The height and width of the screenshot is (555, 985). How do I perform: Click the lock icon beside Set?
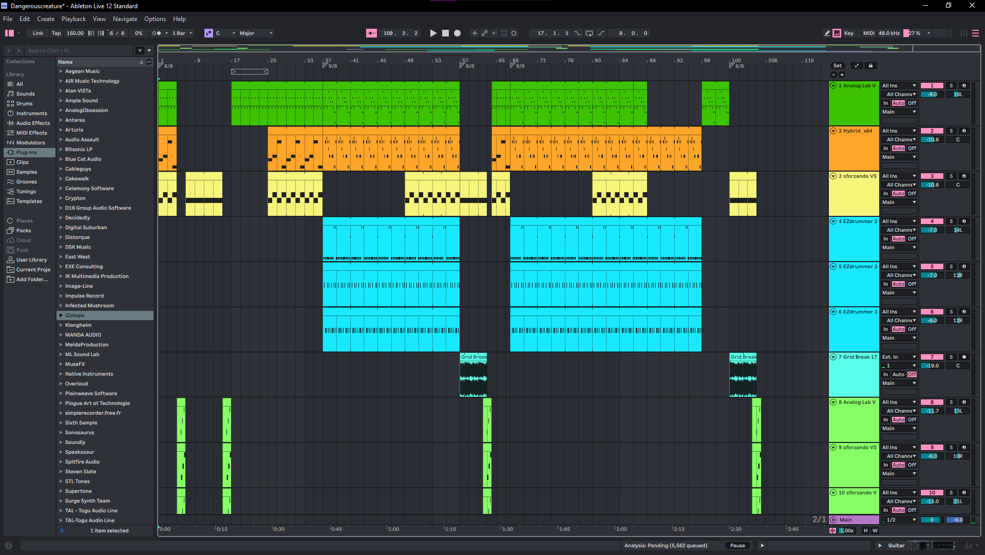point(870,66)
